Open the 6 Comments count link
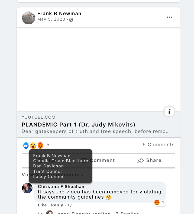This screenshot has width=194, height=214. coord(159,145)
